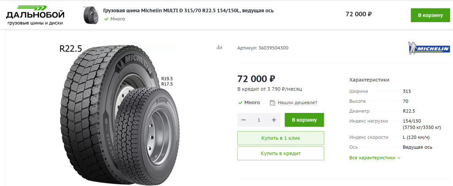Click «Купить в кредит» button
Viewport: 453px width, 186px height.
coord(280,153)
